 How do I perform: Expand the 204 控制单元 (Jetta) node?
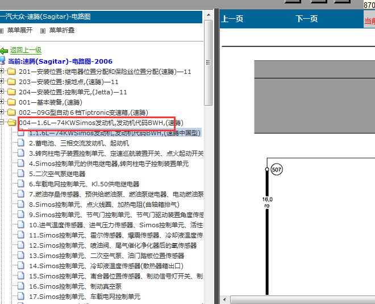pos(2,91)
